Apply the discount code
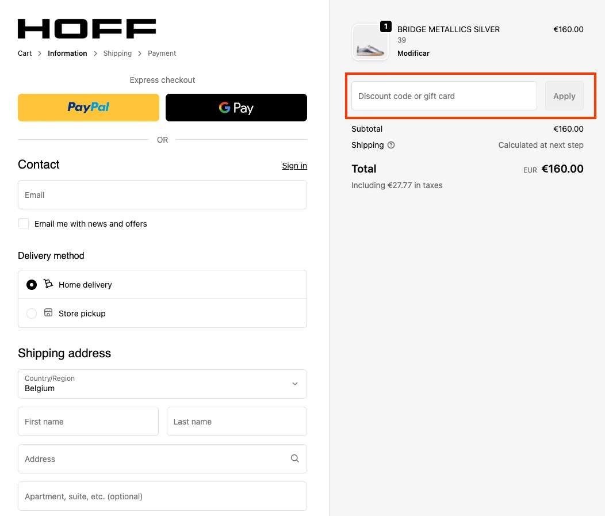 (564, 96)
